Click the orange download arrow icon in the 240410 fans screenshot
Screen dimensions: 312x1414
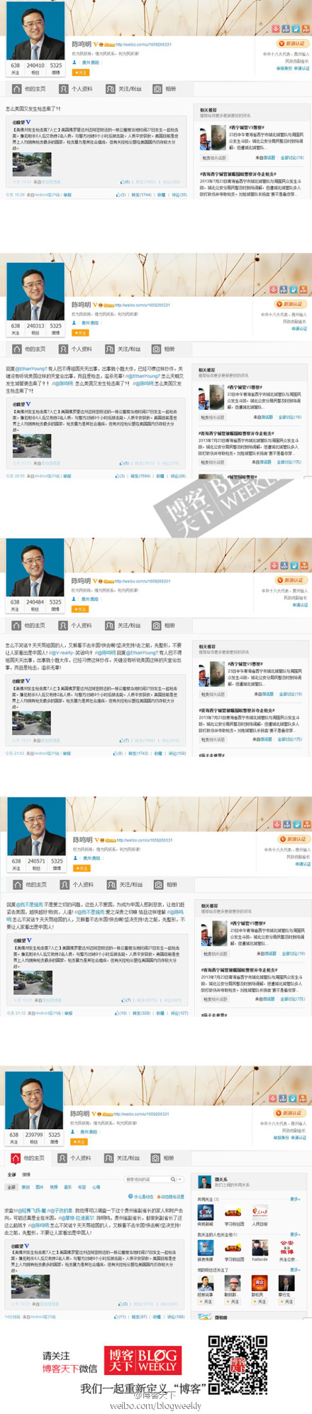(276, 29)
